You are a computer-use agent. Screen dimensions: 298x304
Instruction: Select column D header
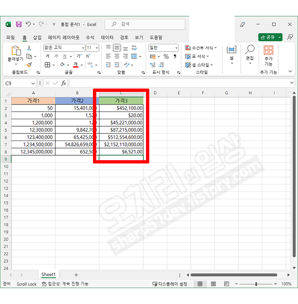pos(155,93)
